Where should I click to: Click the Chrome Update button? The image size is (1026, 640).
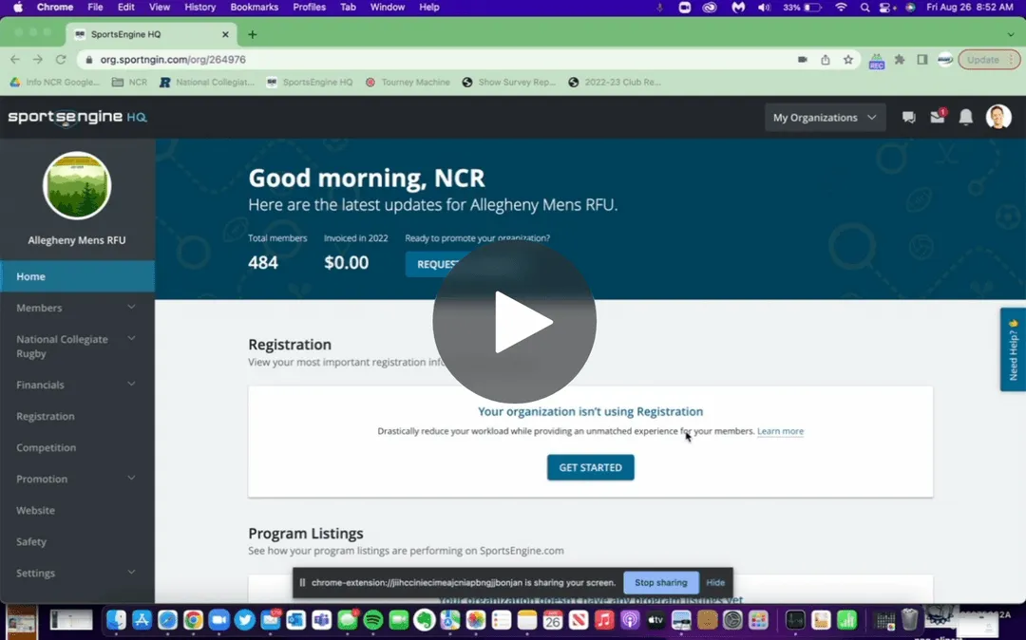tap(989, 60)
